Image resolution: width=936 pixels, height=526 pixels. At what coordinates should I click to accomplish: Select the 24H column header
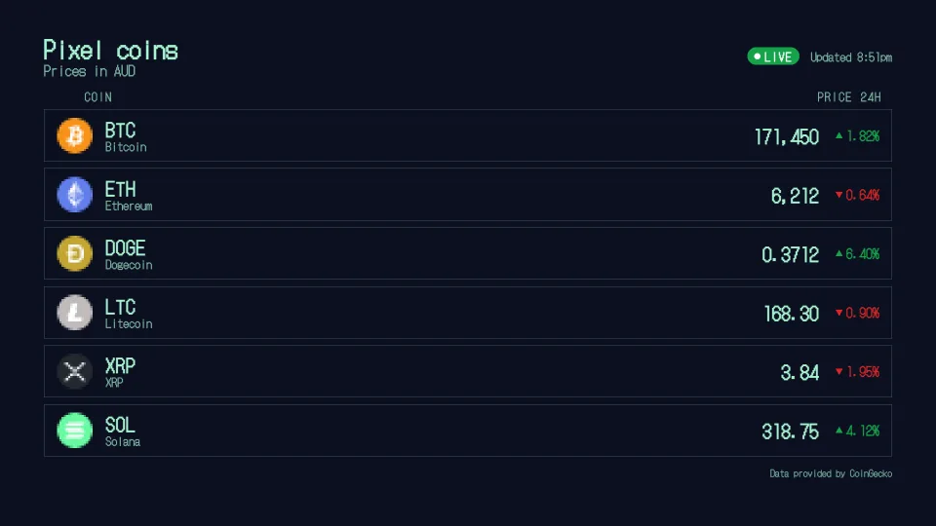[871, 97]
